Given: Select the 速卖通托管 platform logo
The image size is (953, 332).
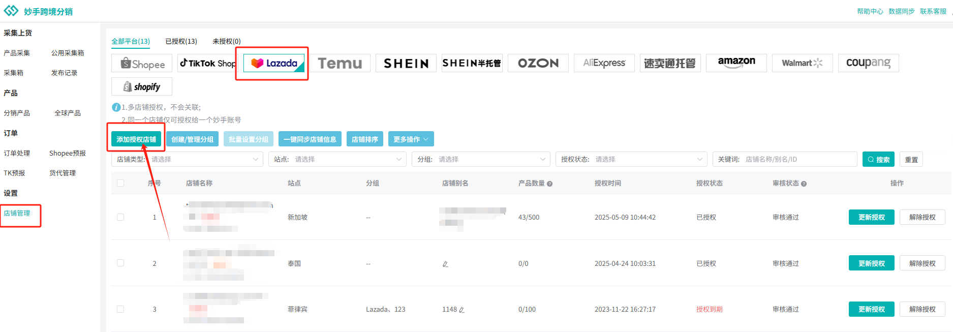Looking at the screenshot, I should coord(670,63).
